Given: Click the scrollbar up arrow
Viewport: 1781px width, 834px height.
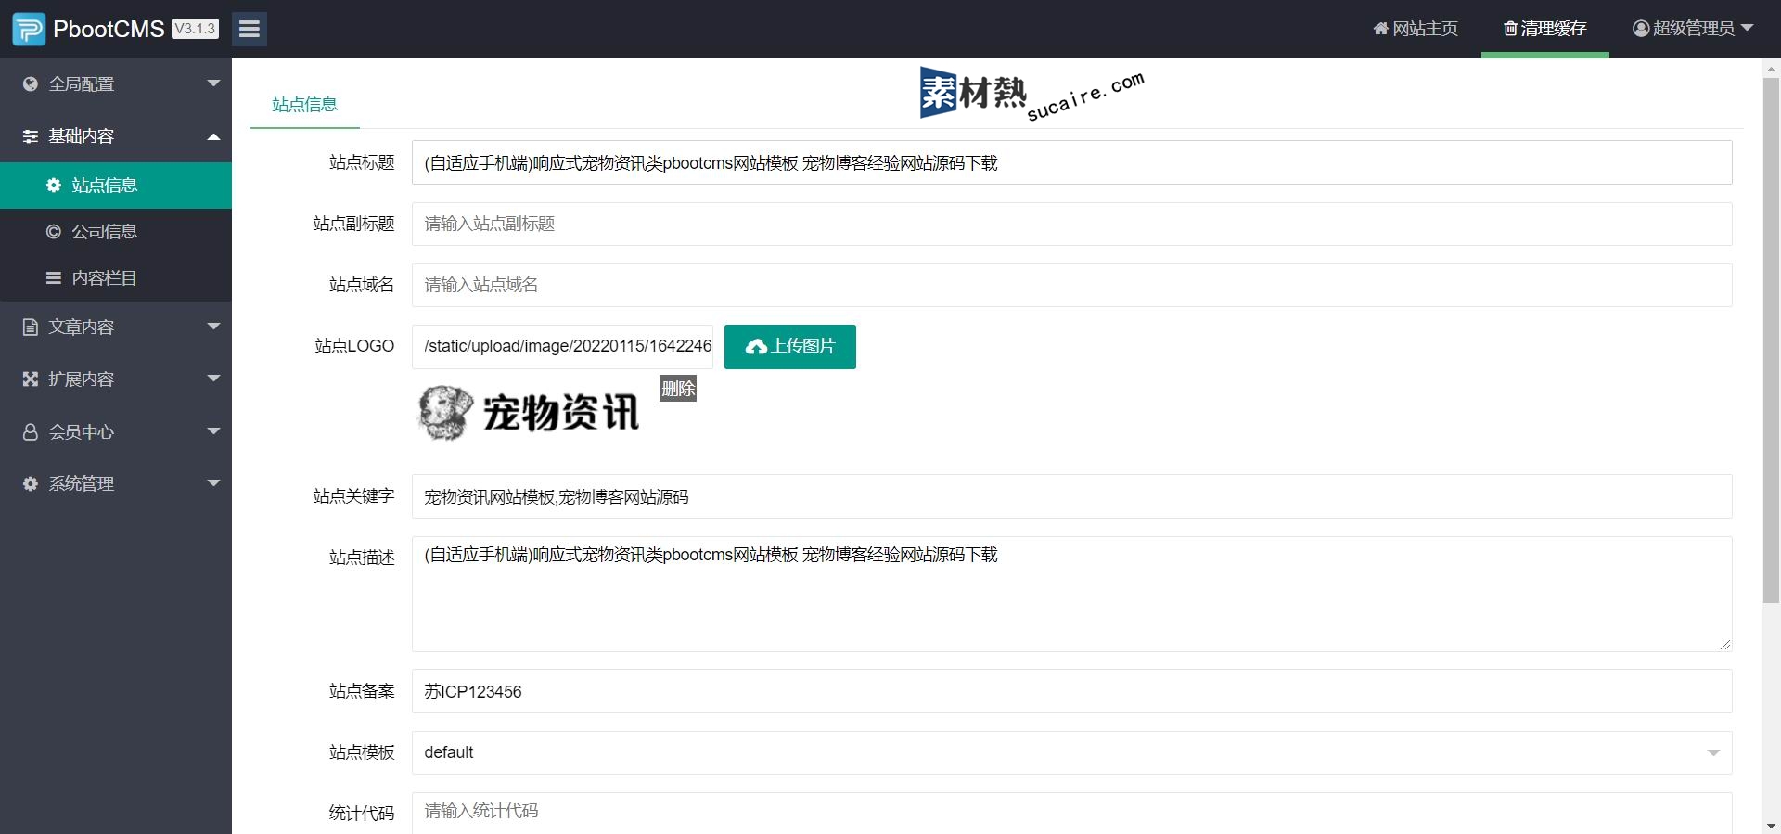Looking at the screenshot, I should point(1771,68).
